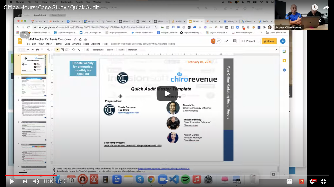
Task: Open the Other Bookmarks folder
Action: point(276,33)
